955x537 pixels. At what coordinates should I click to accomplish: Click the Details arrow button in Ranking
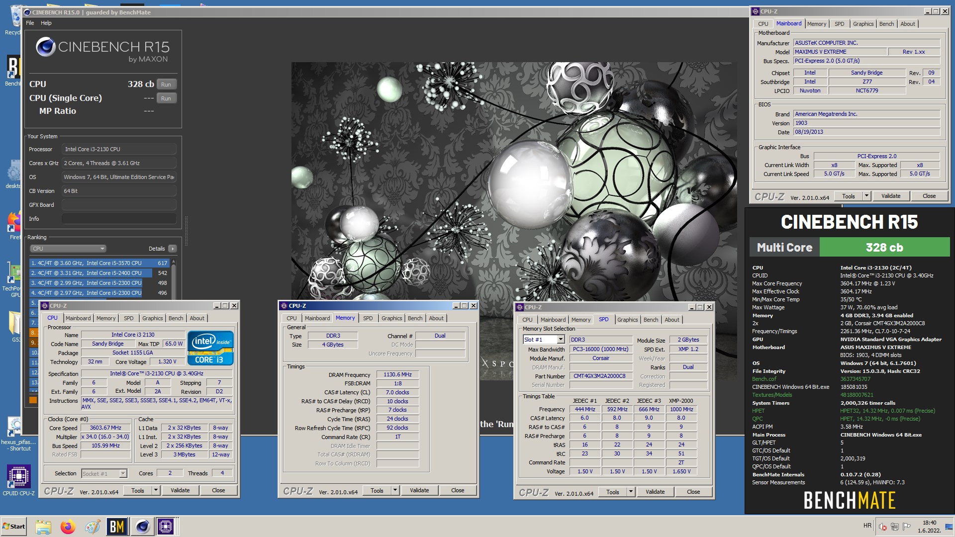point(173,249)
